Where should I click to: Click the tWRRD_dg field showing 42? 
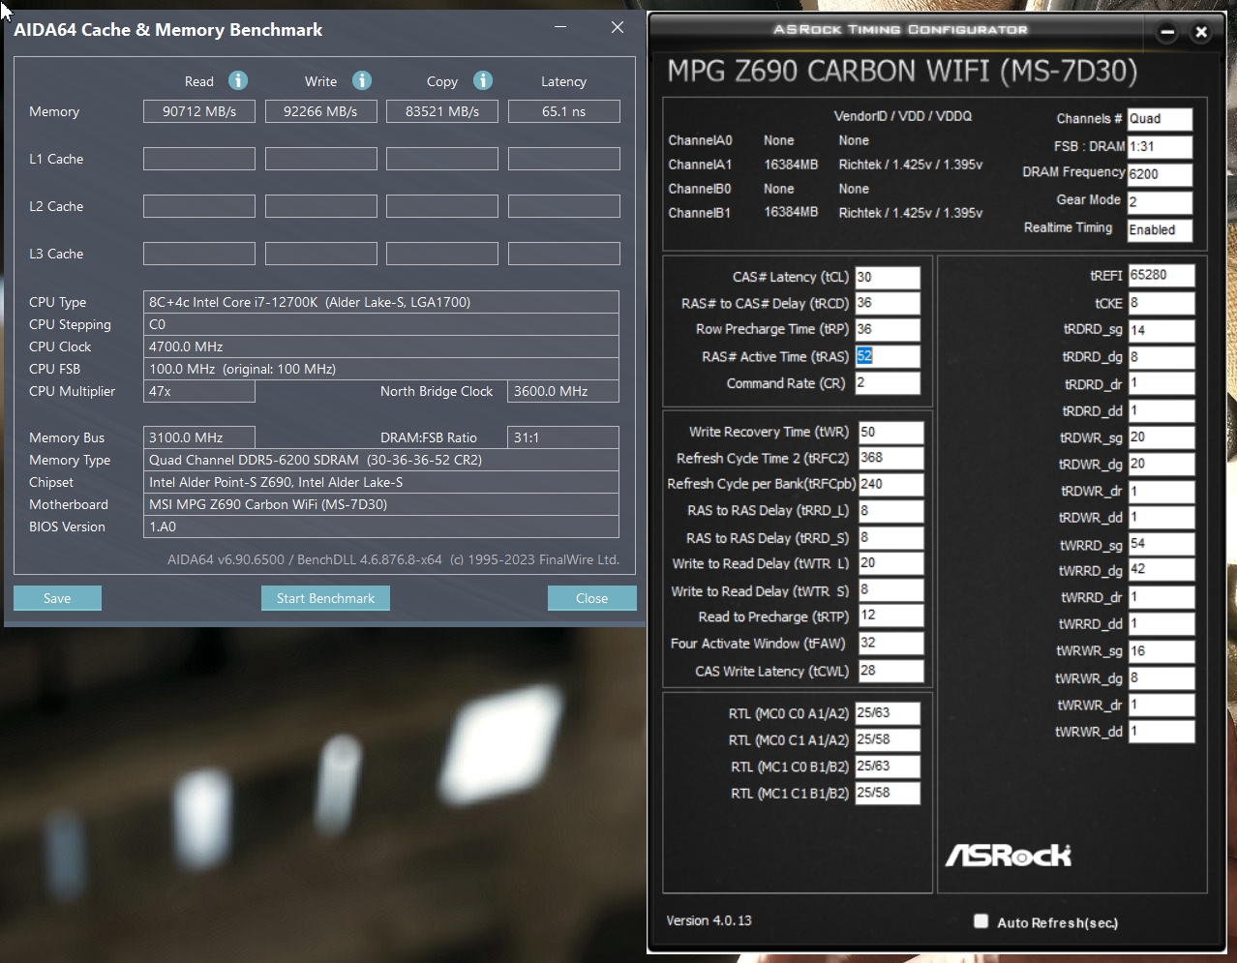click(1162, 570)
